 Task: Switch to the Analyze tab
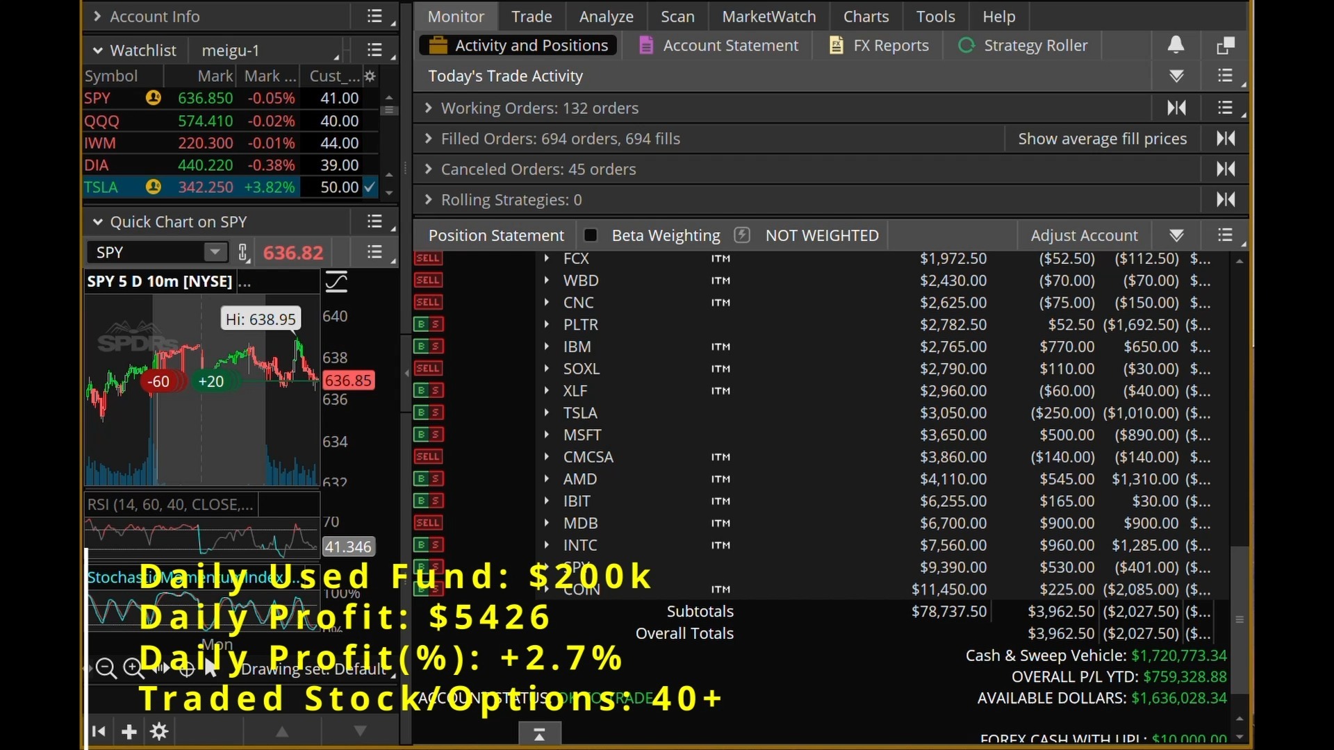[606, 16]
